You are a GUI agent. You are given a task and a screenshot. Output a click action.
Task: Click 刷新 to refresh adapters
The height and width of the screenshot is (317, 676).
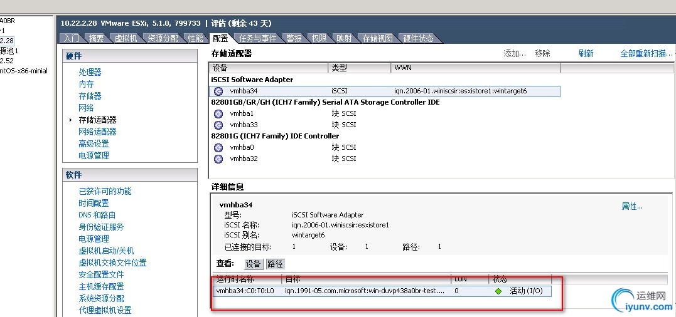coord(586,53)
